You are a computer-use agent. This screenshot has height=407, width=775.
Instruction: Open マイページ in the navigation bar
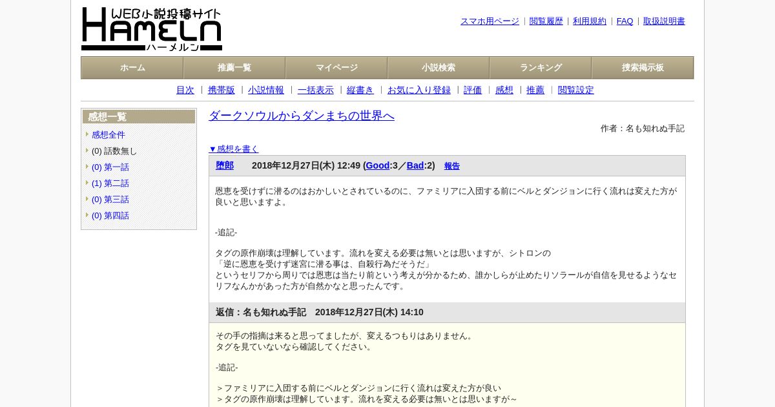click(x=336, y=68)
